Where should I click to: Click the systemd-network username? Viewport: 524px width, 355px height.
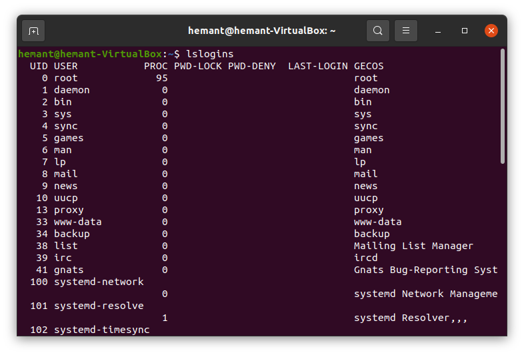pos(99,282)
